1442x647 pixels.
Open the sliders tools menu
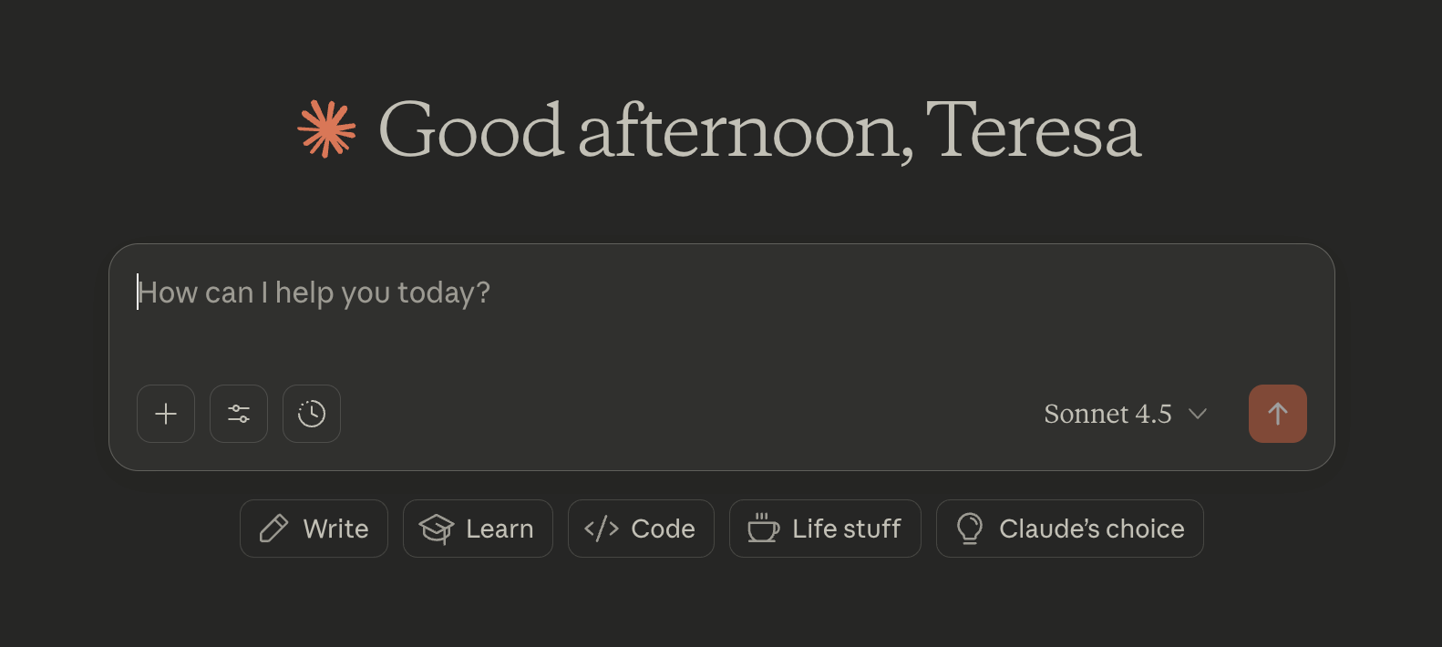click(x=239, y=414)
